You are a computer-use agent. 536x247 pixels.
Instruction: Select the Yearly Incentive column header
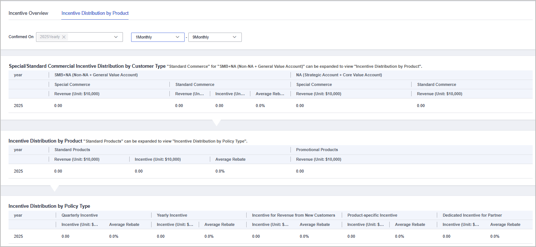(172, 216)
